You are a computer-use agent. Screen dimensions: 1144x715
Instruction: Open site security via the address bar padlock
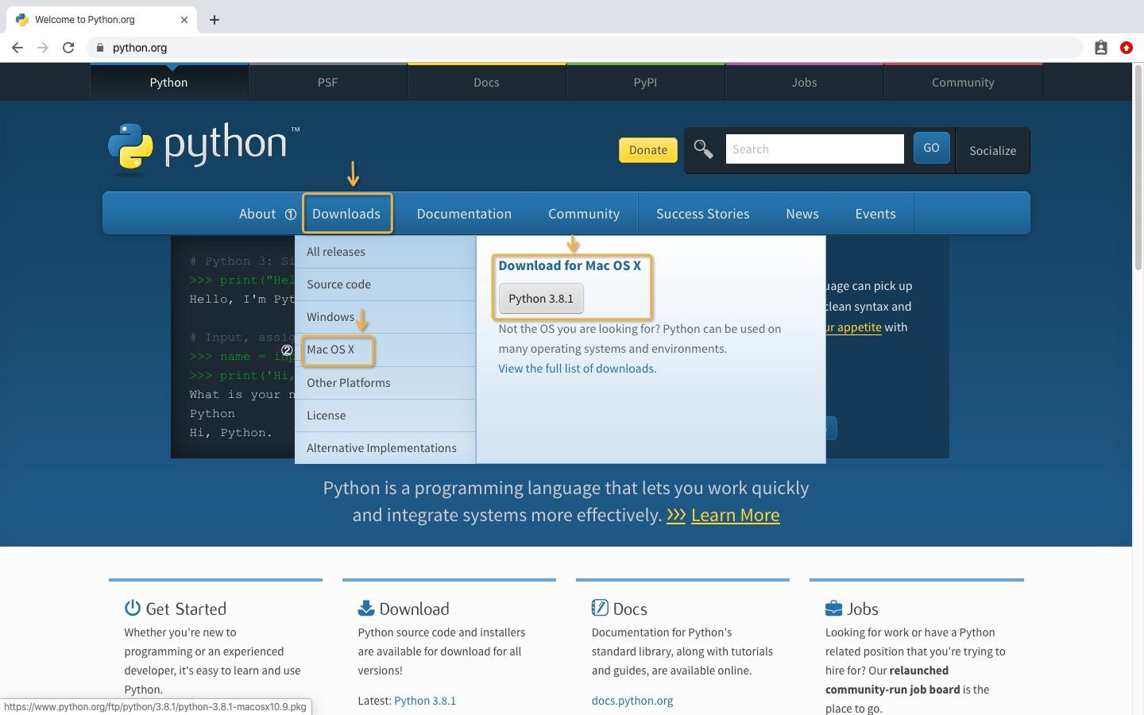pyautogui.click(x=100, y=48)
